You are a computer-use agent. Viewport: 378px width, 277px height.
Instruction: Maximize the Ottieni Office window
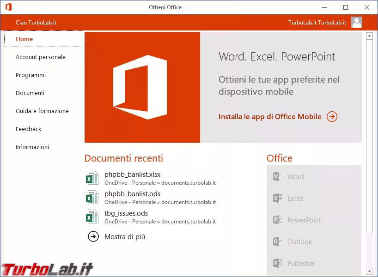pyautogui.click(x=346, y=7)
